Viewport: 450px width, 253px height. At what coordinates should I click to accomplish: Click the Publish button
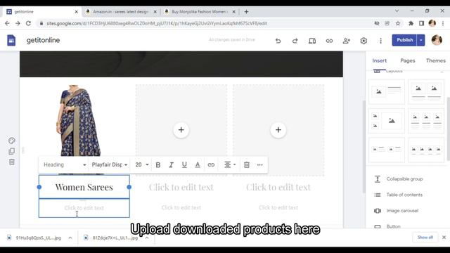tap(405, 40)
